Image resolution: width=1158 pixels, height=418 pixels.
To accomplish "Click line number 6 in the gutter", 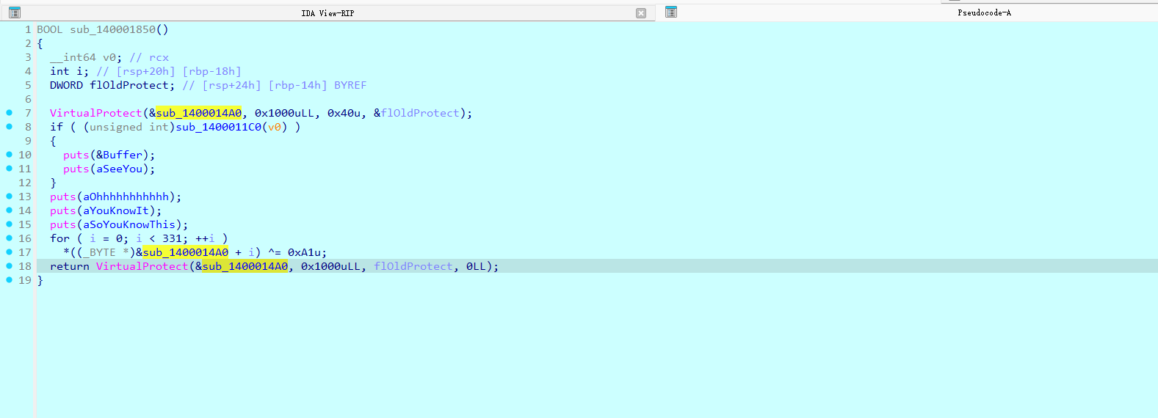I will point(28,99).
